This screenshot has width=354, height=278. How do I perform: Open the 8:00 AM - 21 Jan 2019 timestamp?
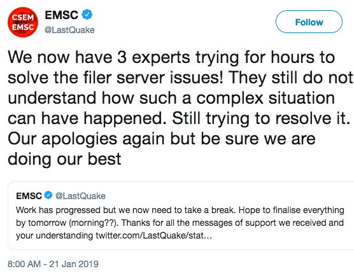pos(53,264)
